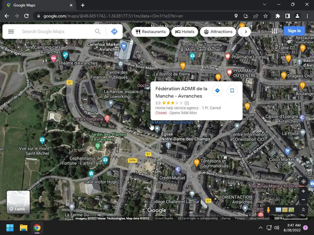Filter by Restaurants chip

pyautogui.click(x=151, y=32)
